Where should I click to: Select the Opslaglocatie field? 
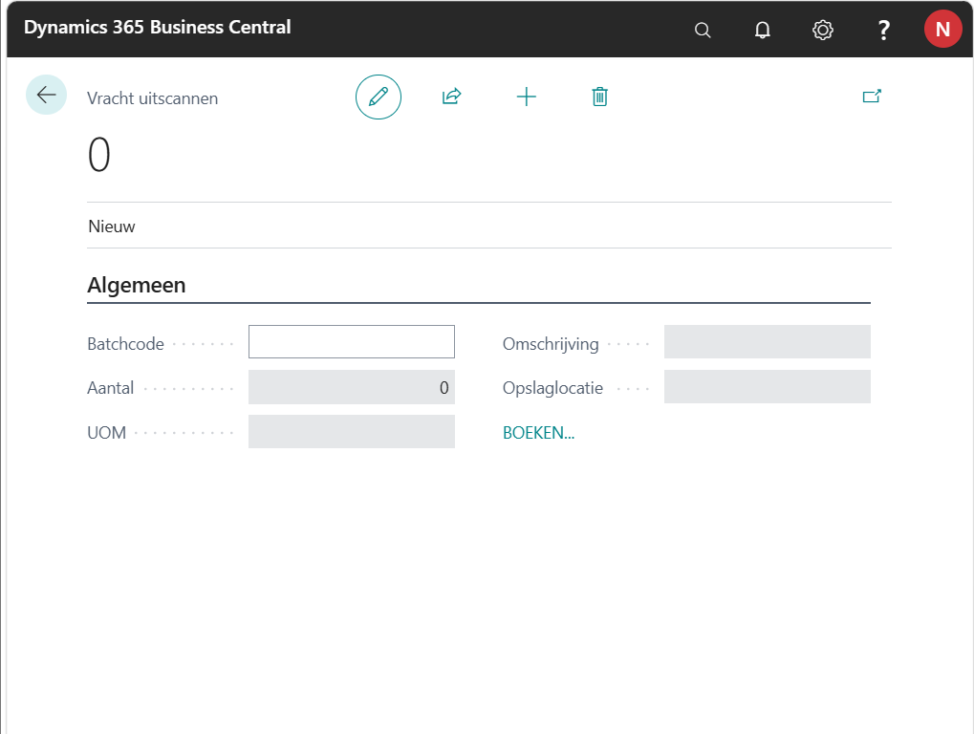click(x=767, y=387)
